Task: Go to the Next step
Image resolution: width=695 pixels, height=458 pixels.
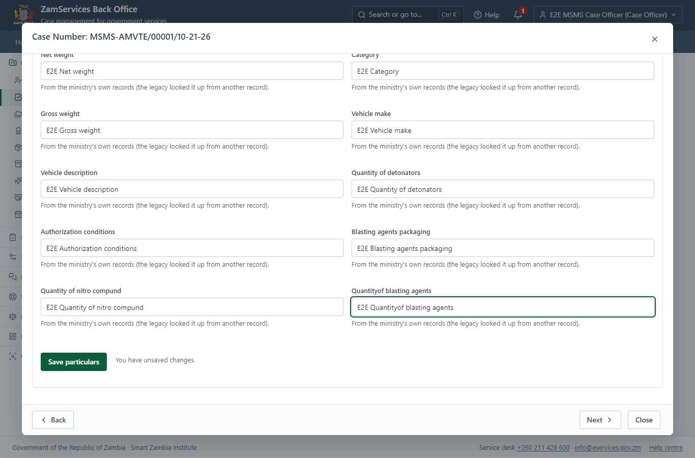Action: (x=600, y=420)
